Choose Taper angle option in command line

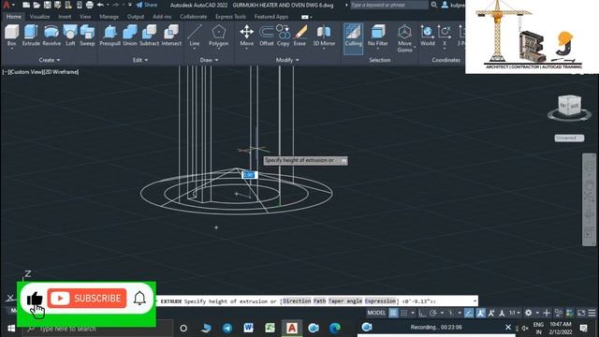[x=345, y=301]
